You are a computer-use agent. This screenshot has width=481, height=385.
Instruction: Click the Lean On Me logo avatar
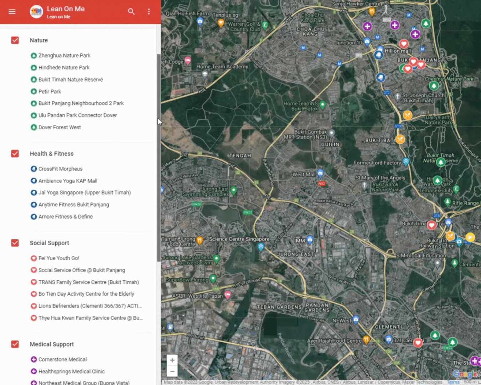[36, 12]
